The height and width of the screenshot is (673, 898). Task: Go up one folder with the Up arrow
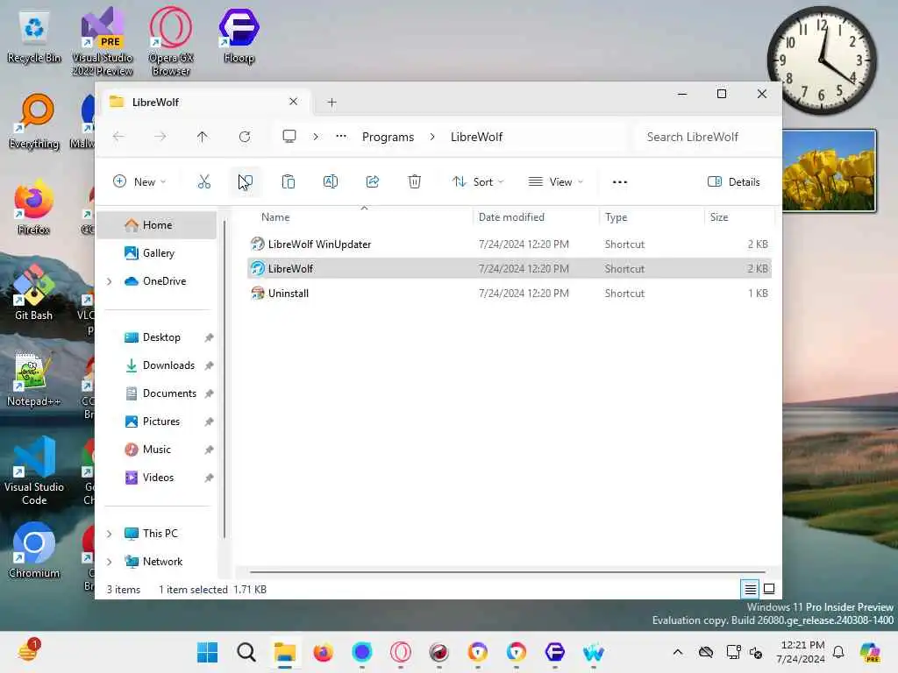[x=203, y=137]
